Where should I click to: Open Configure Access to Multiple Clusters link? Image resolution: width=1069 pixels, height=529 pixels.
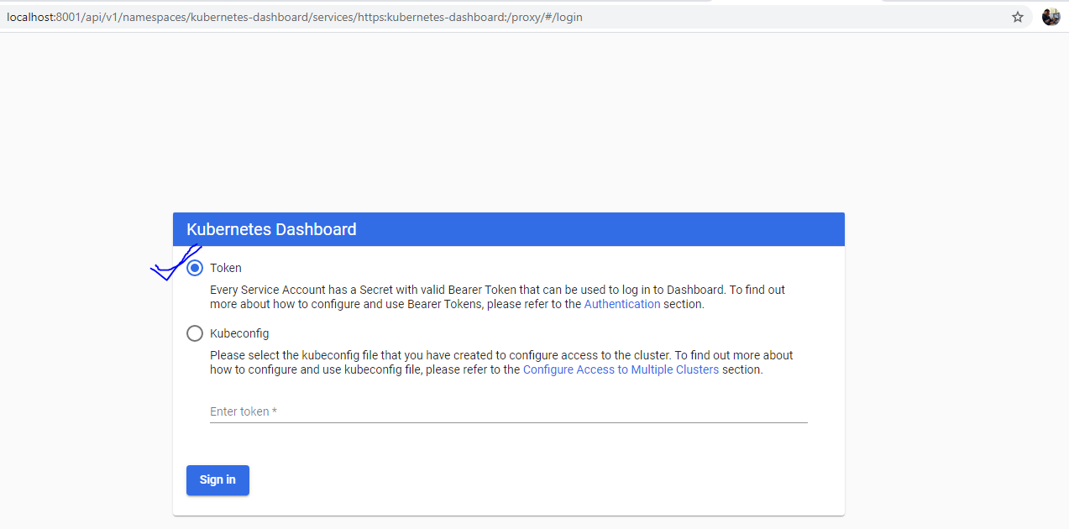tap(621, 369)
